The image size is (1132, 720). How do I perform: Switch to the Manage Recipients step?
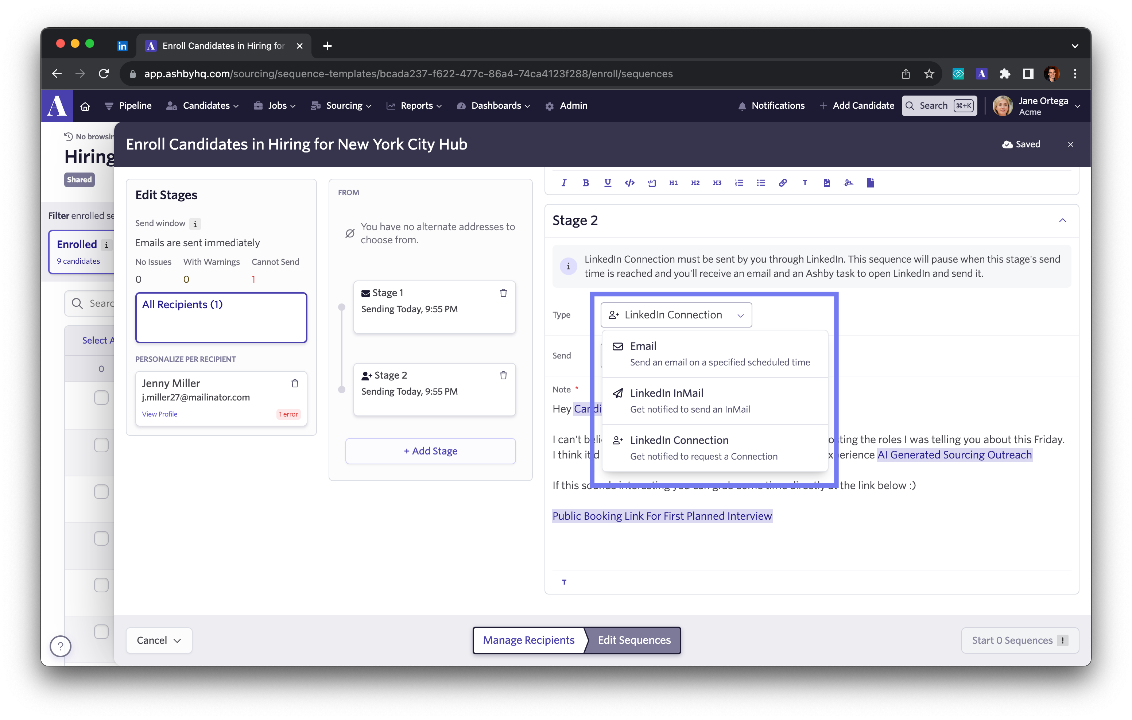click(528, 640)
